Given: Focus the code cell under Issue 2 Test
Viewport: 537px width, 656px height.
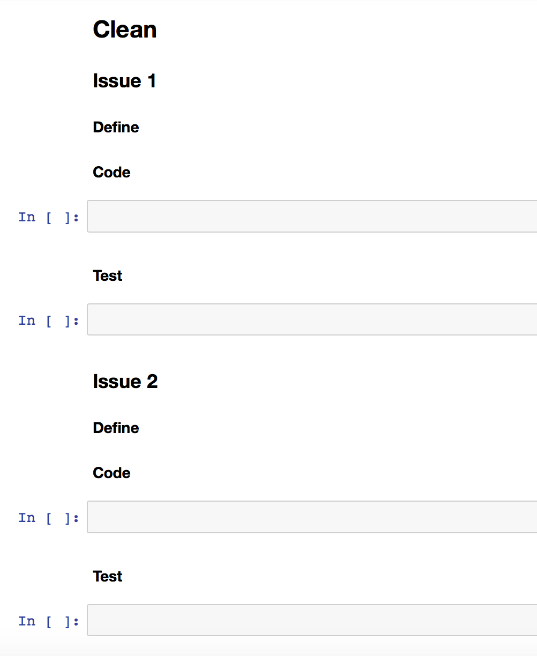Looking at the screenshot, I should click(x=312, y=621).
